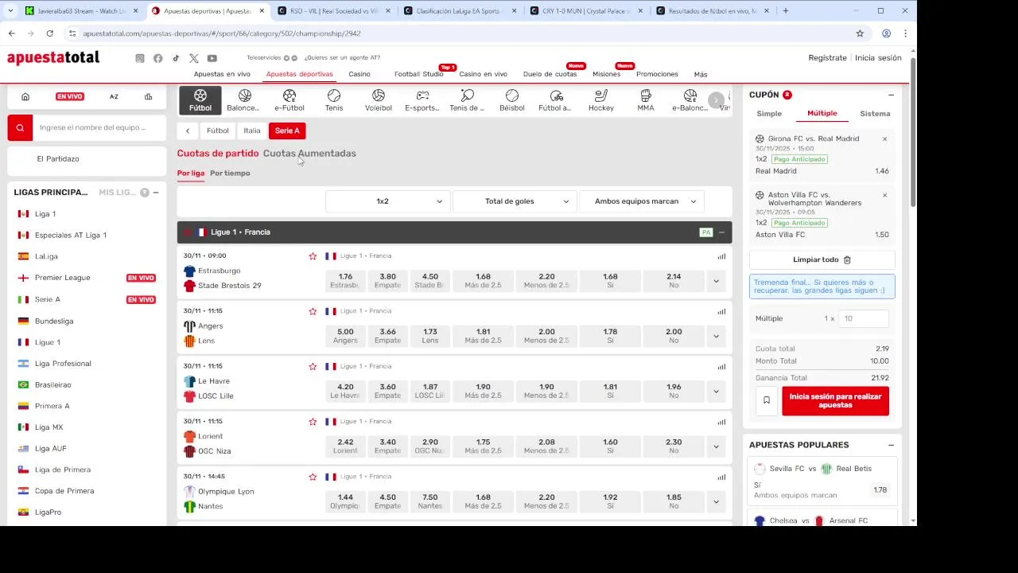This screenshot has width=1018, height=573.
Task: Click trash icon in Limpiar todo
Action: tap(847, 259)
